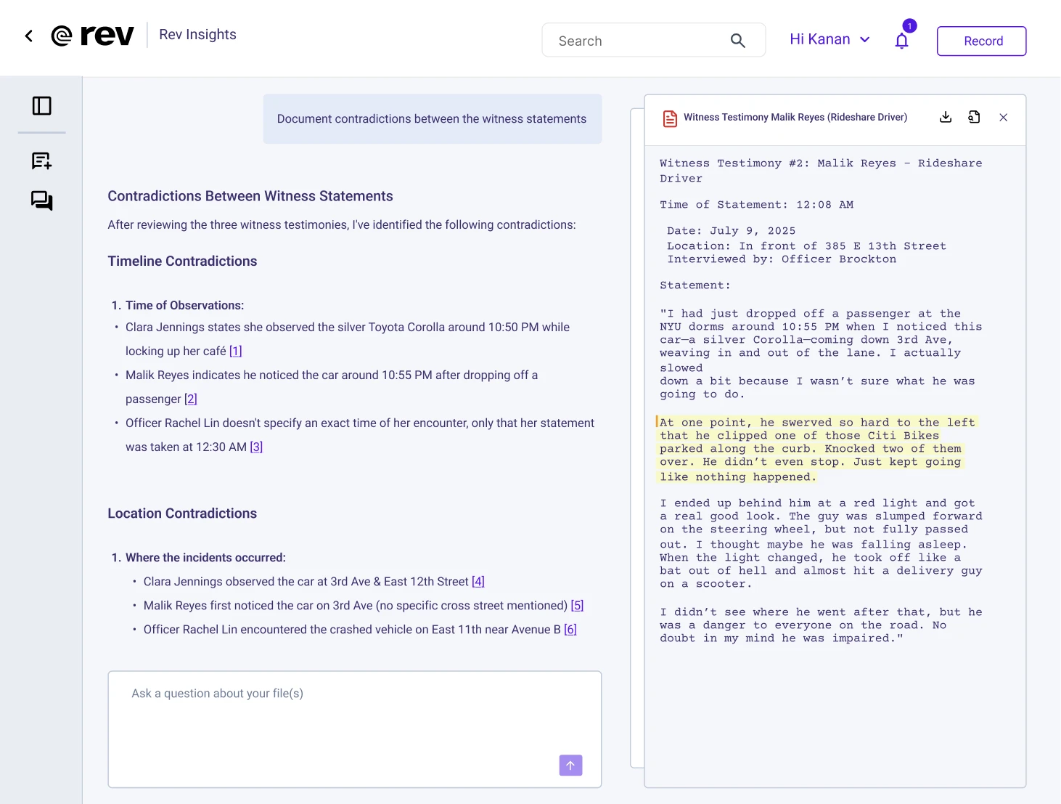Viewport: 1061px width, 804px height.
Task: Click the back arrow next to the logo
Action: point(28,35)
